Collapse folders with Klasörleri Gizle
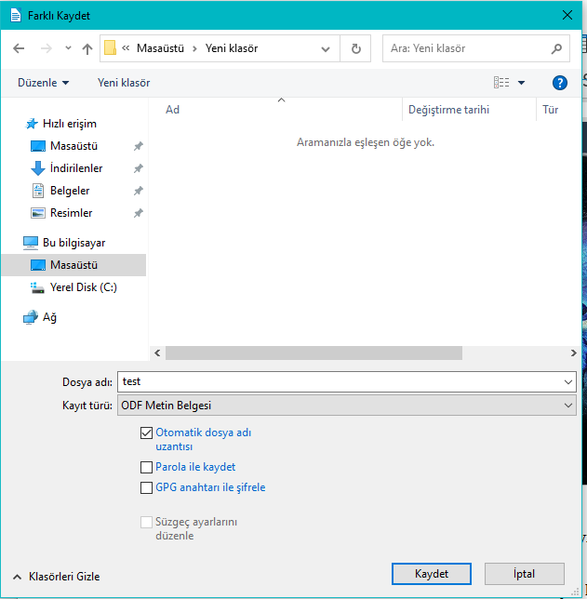 [x=56, y=576]
